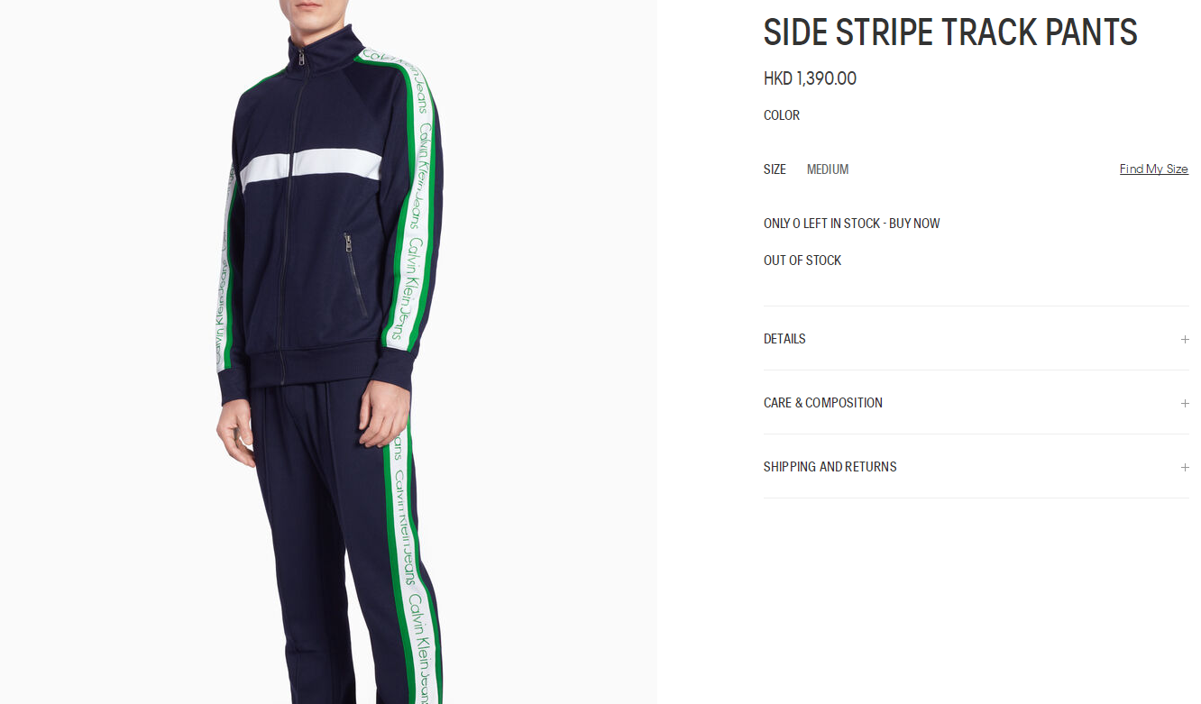1201x704 pixels.
Task: Open the Find My Size guide
Action: click(x=1153, y=169)
